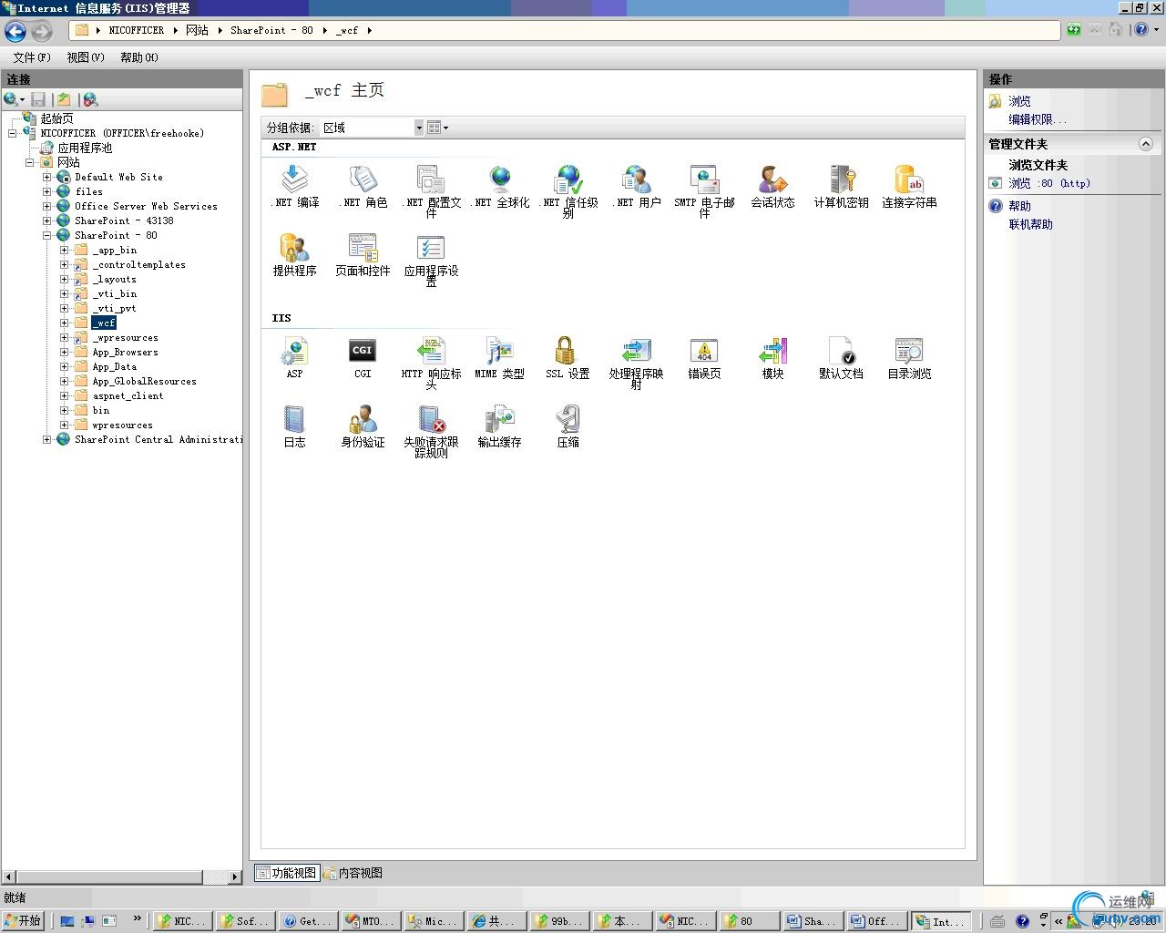Image resolution: width=1166 pixels, height=933 pixels.
Task: Open the 默认文档 feature icon
Action: [x=841, y=357]
